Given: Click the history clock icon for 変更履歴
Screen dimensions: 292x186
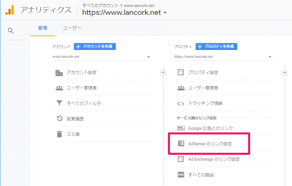Looking at the screenshot, I should pos(59,118).
